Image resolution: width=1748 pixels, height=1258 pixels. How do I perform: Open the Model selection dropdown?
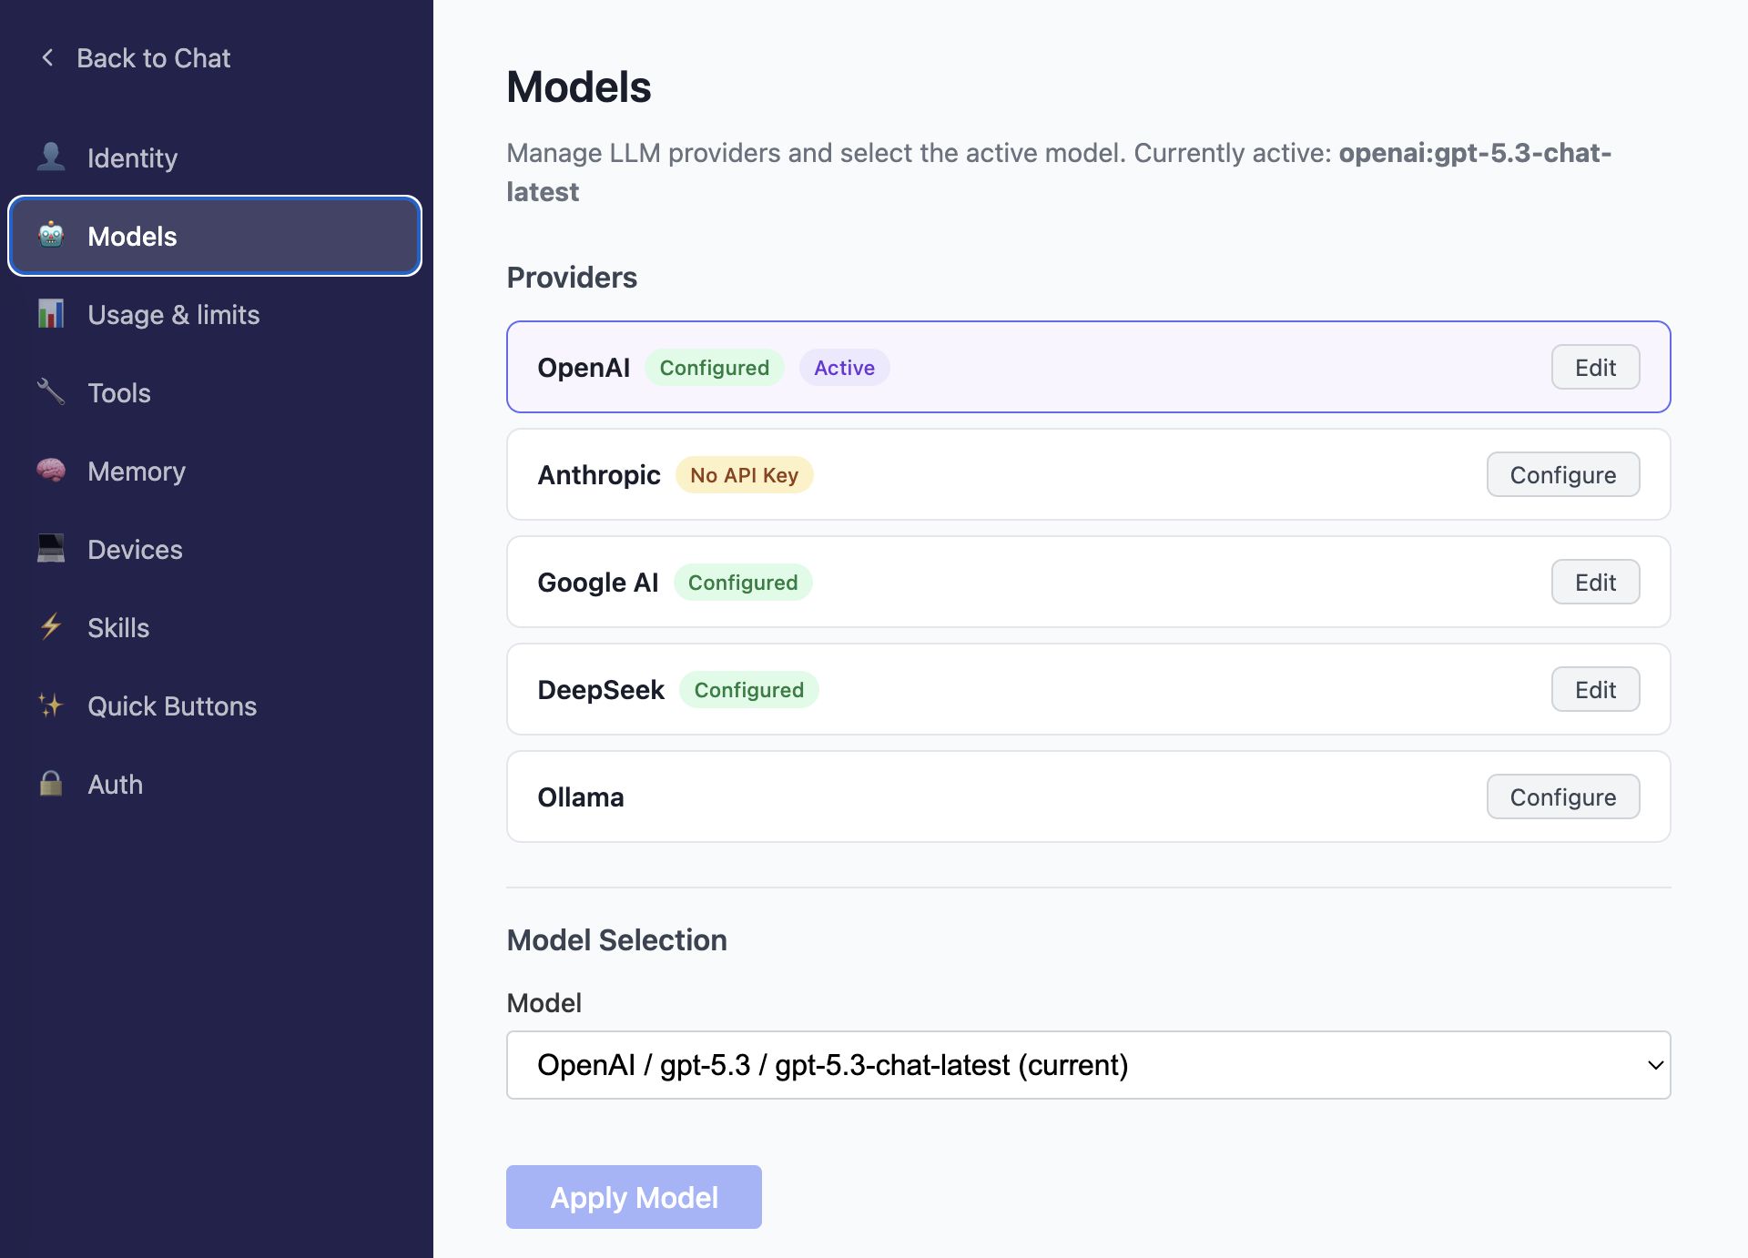(1088, 1065)
